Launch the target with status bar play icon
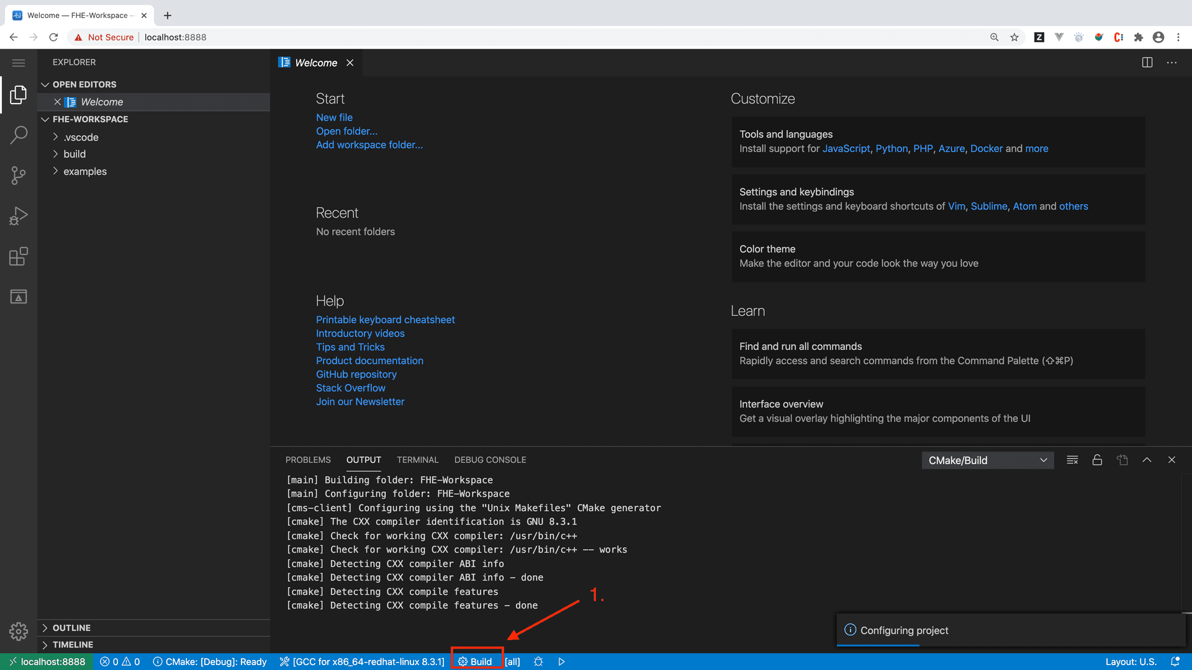Viewport: 1192px width, 670px height. click(561, 662)
